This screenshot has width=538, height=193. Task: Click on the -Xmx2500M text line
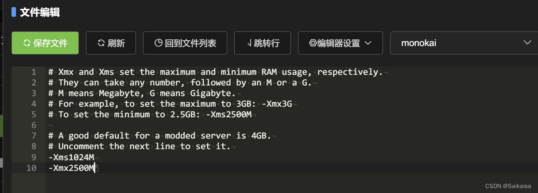(72, 167)
